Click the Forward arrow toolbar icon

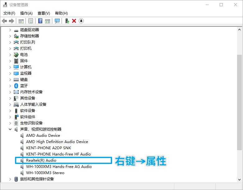(x=12, y=21)
